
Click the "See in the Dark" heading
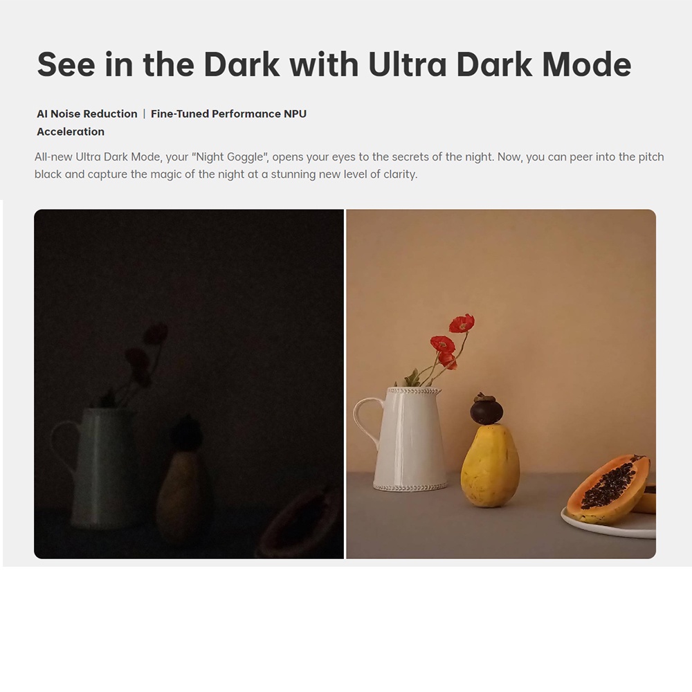tap(334, 64)
